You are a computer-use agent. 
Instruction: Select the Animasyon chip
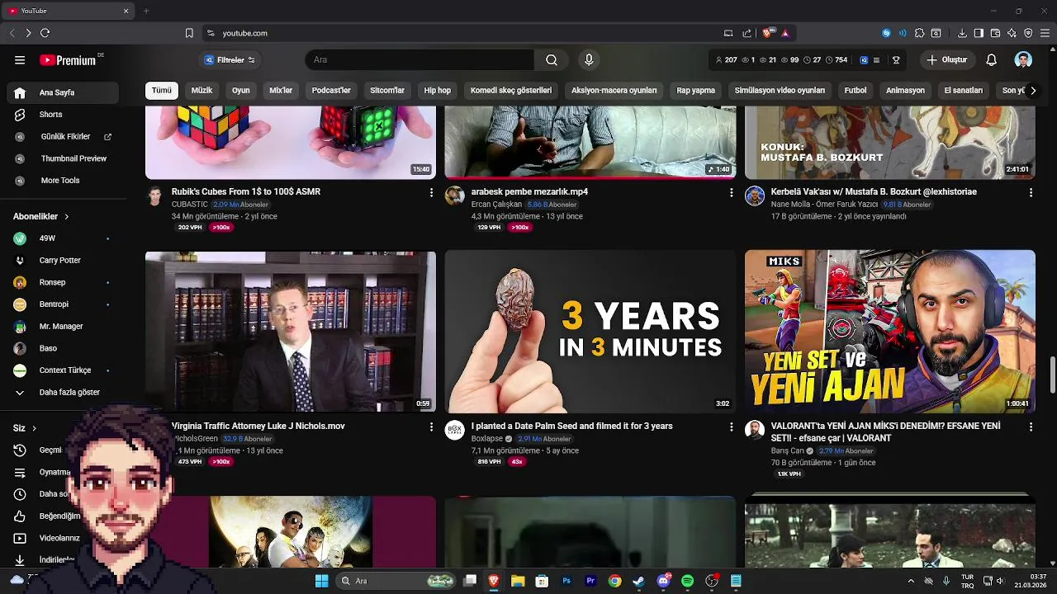(905, 91)
